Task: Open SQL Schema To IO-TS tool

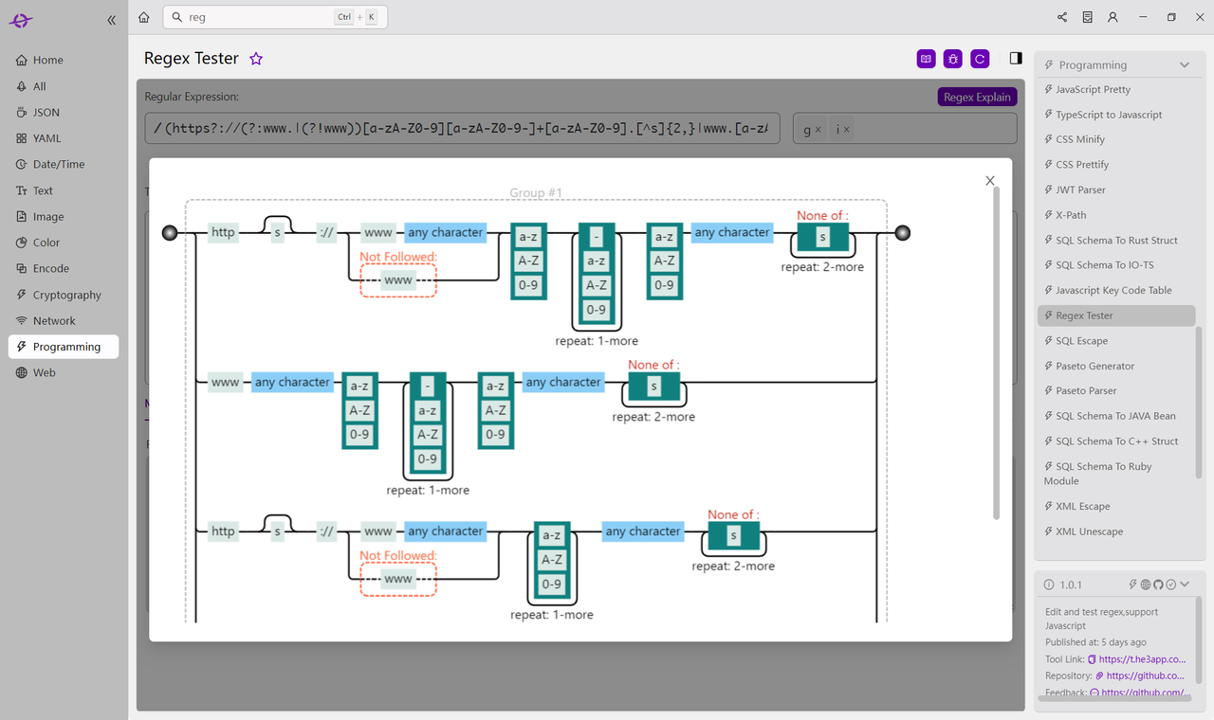Action: coord(1116,265)
